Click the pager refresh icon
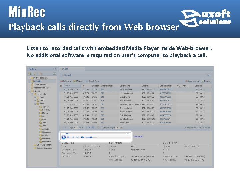Image resolution: width=240 pixels, height=180 pixels. coord(98,127)
